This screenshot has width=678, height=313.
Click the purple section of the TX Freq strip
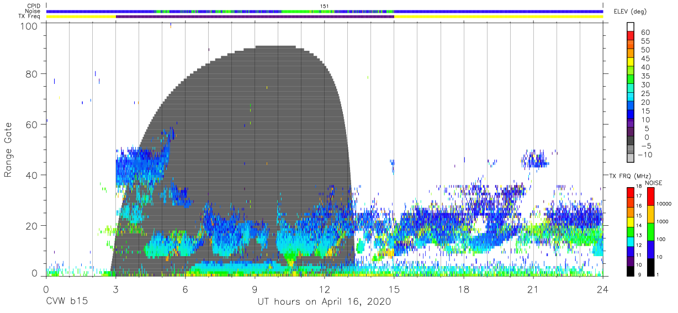click(255, 17)
